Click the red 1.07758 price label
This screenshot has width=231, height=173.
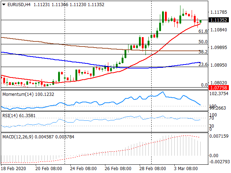point(219,88)
